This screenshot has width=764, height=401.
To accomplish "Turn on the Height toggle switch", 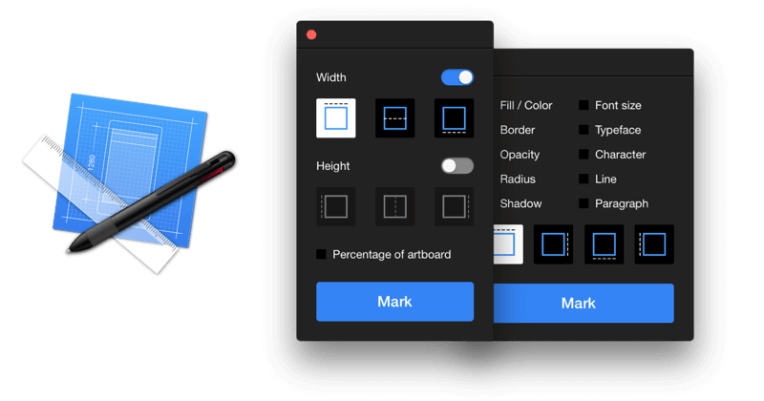I will [457, 166].
